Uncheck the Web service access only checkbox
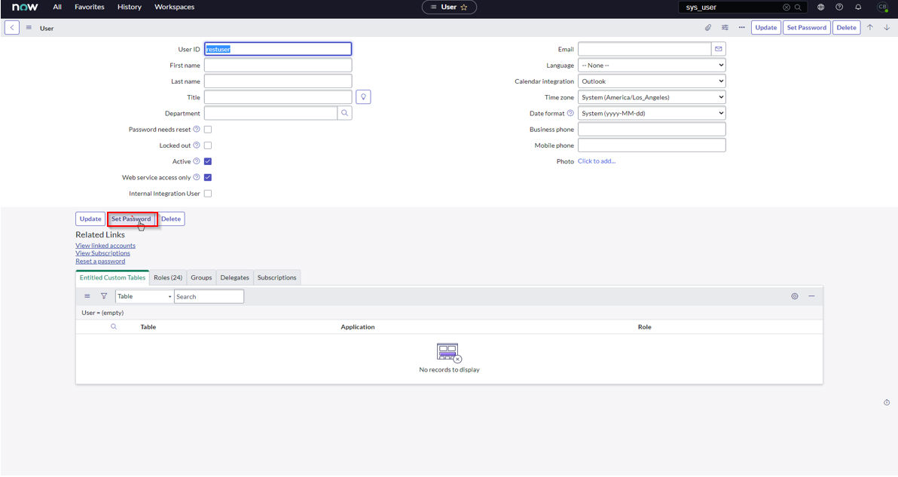The image size is (898, 477). [208, 178]
